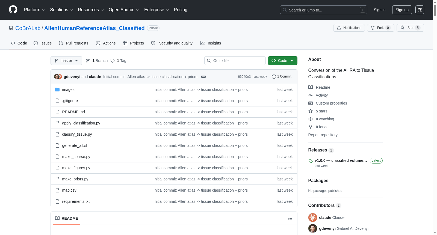Image resolution: width=437 pixels, height=235 pixels.
Task: Click the apply_classification.py file icon
Action: [x=57, y=123]
